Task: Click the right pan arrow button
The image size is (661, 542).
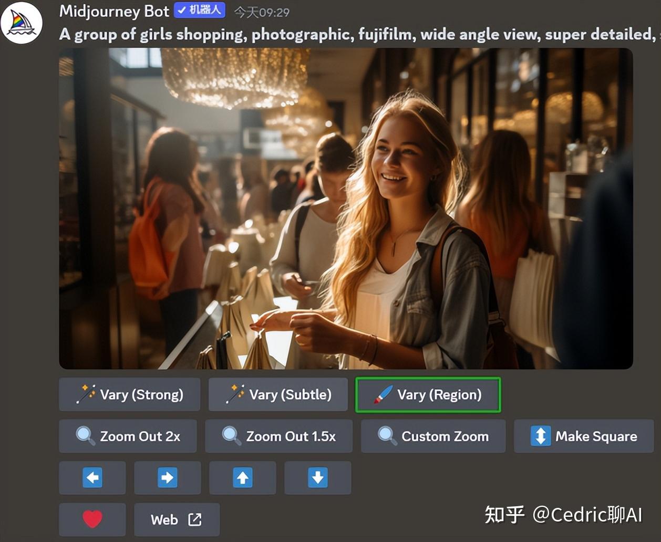Action: 168,477
